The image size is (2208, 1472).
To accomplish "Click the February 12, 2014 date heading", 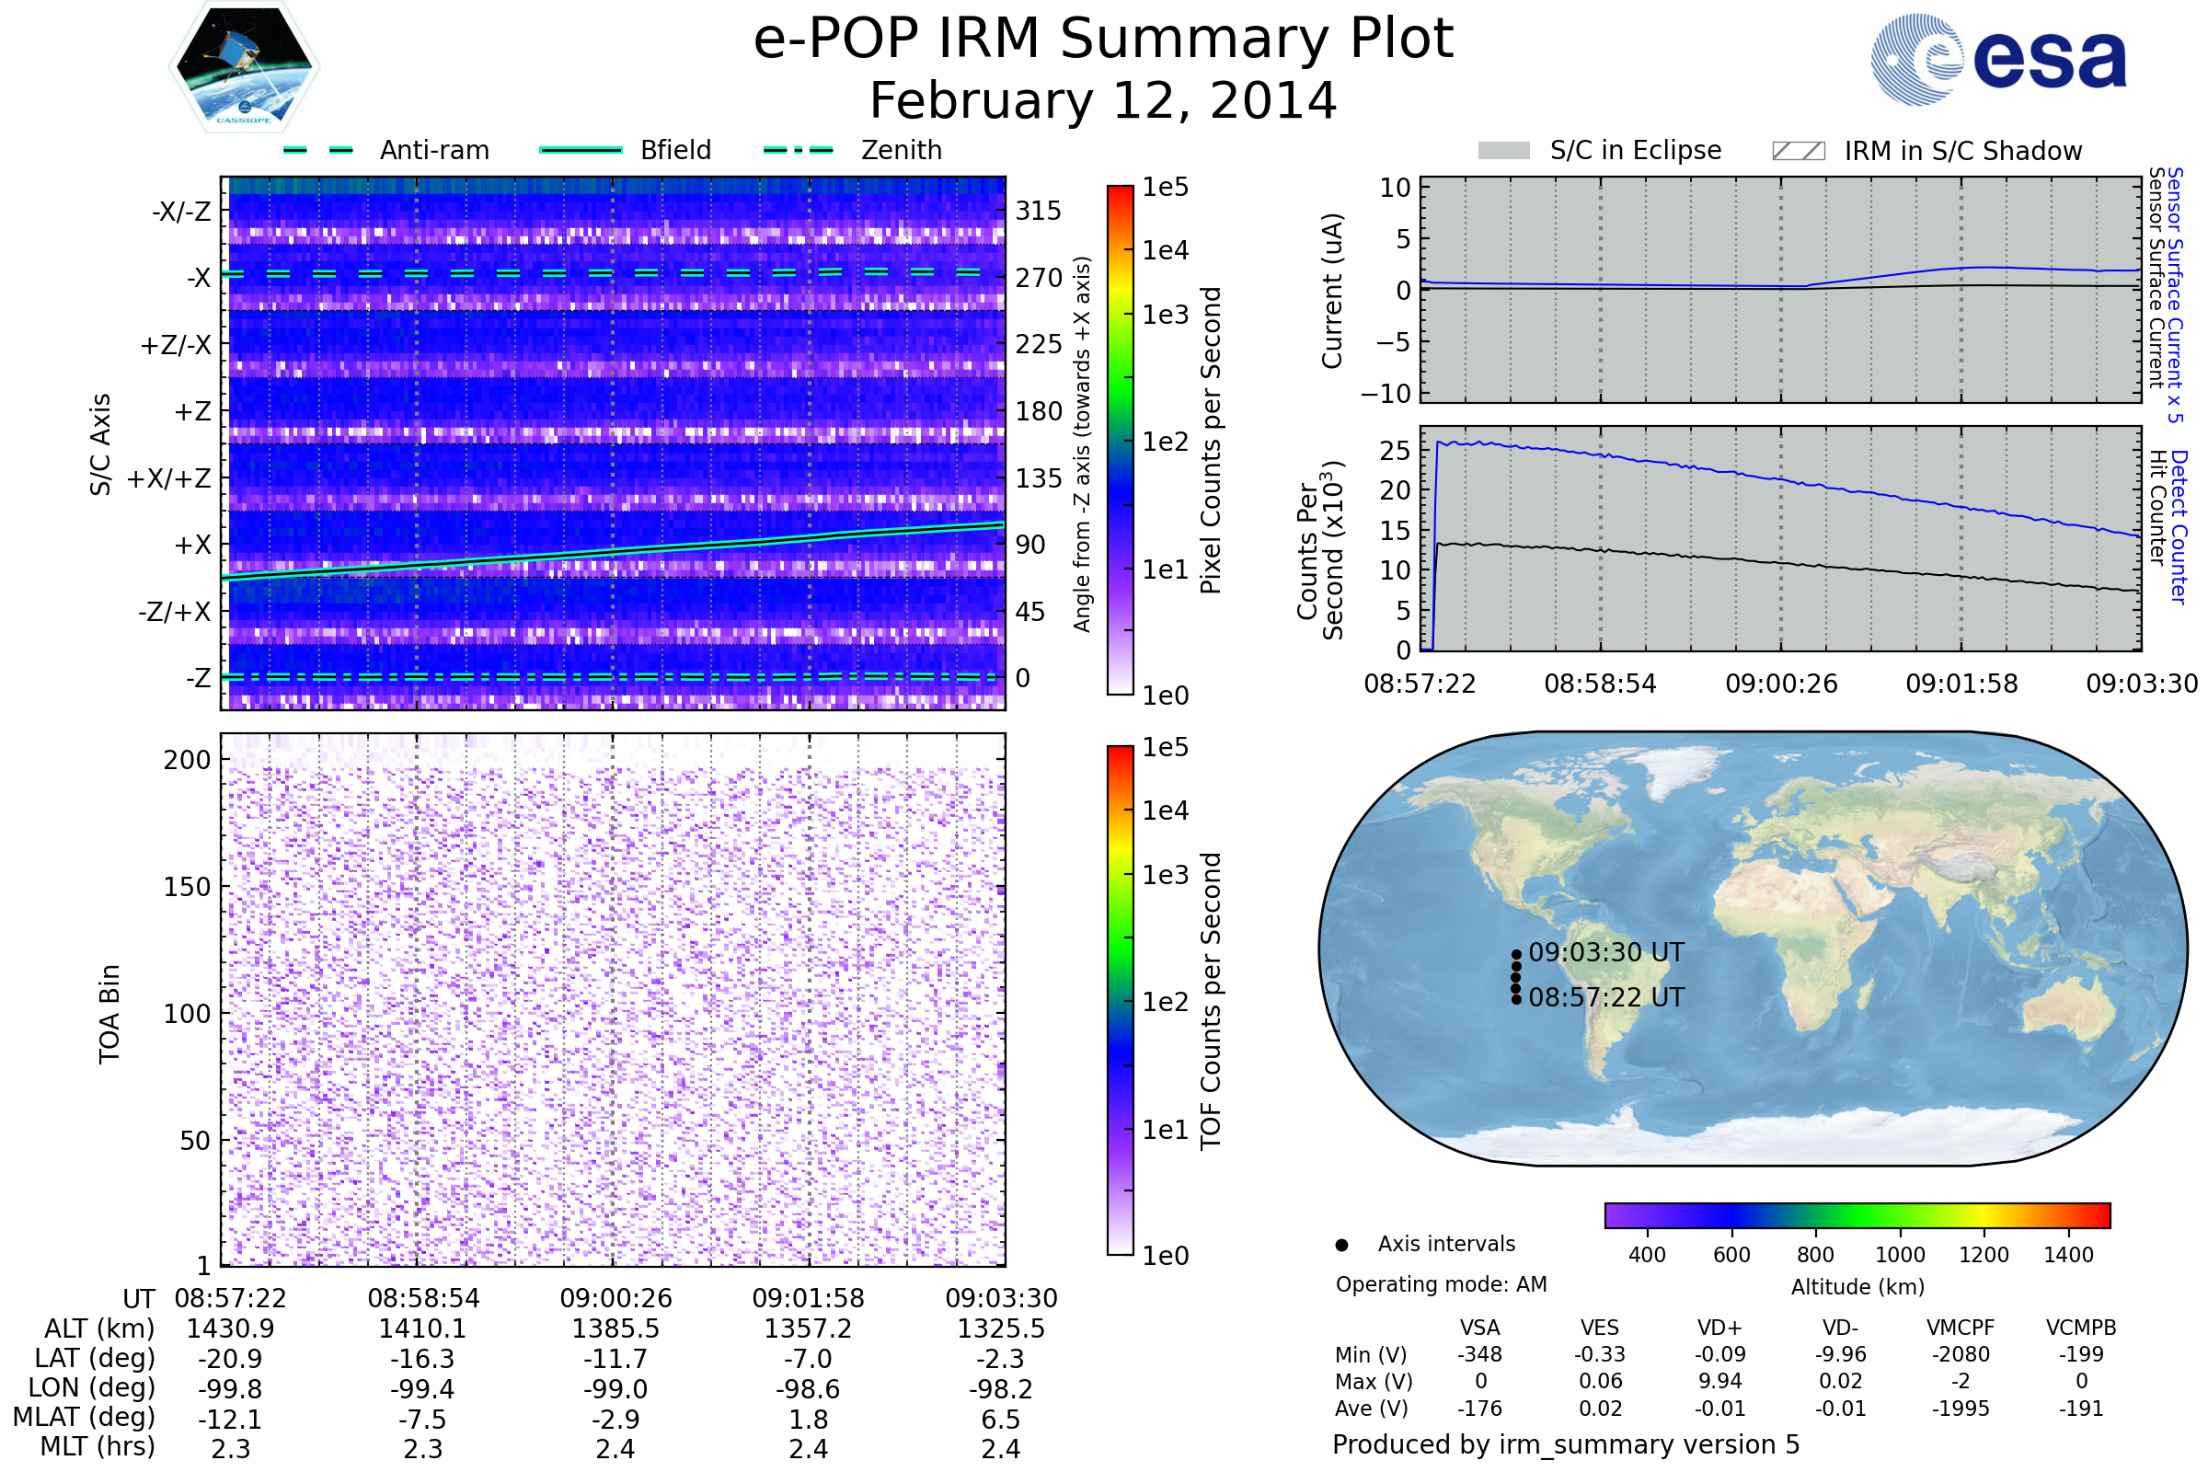I will pos(1103,101).
